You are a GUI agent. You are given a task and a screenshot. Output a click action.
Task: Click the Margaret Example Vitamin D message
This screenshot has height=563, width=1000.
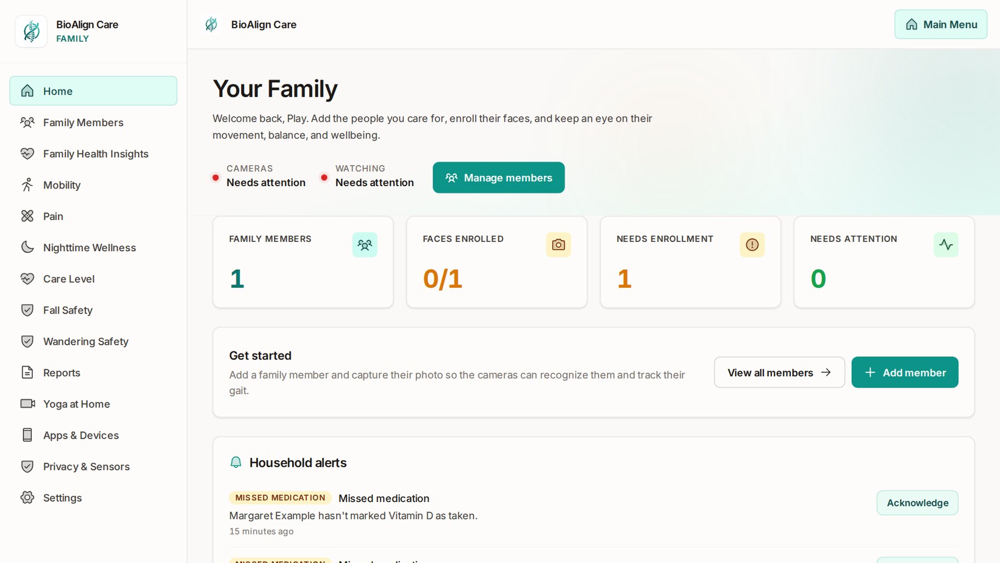coord(353,516)
